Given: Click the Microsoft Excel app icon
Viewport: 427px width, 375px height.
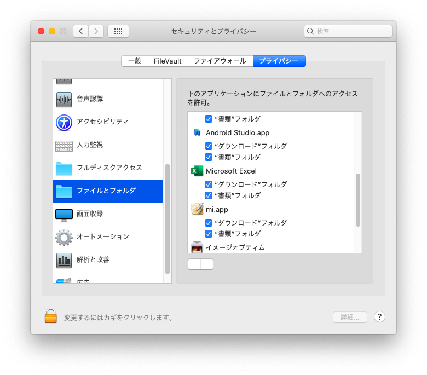Looking at the screenshot, I should (x=197, y=171).
